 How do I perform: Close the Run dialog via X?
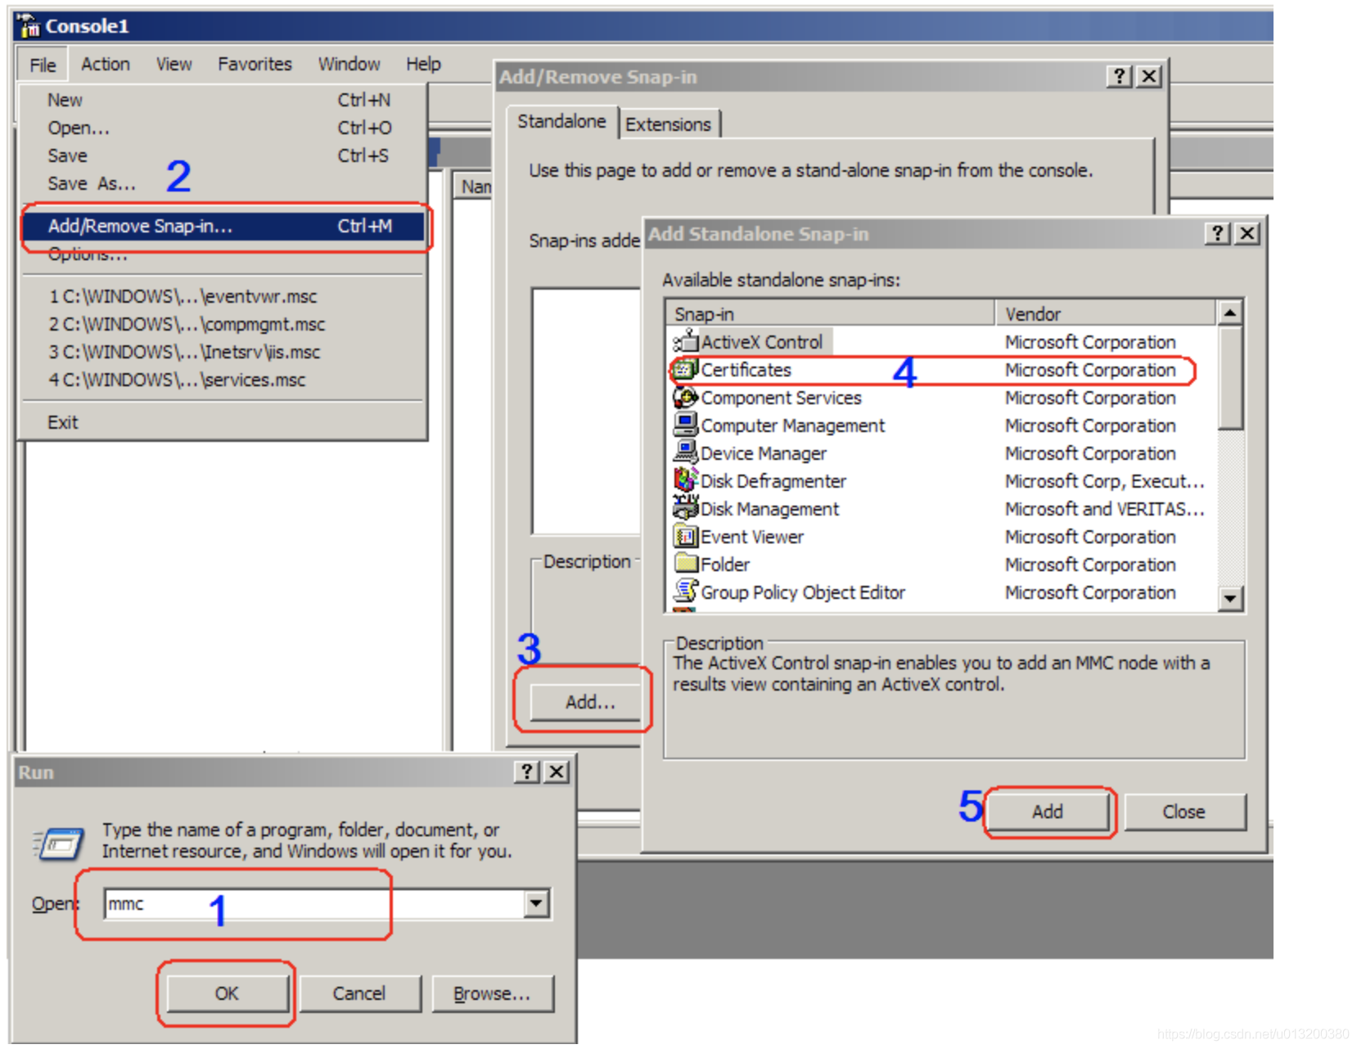click(557, 772)
